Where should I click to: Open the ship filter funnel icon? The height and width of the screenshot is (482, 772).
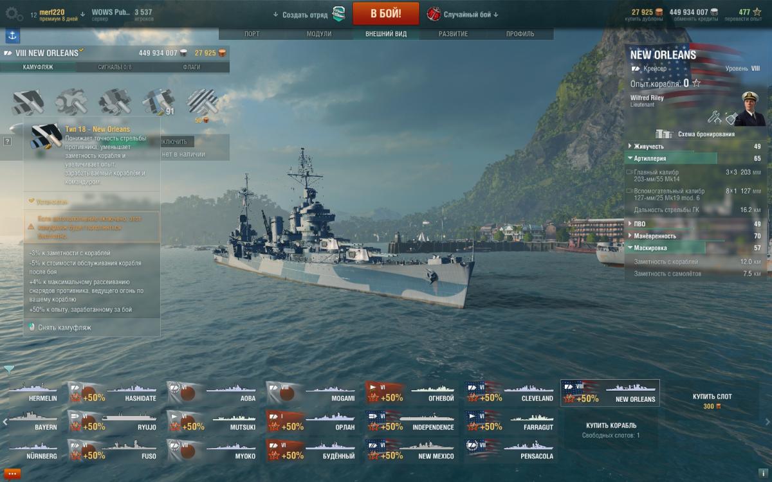(x=9, y=370)
